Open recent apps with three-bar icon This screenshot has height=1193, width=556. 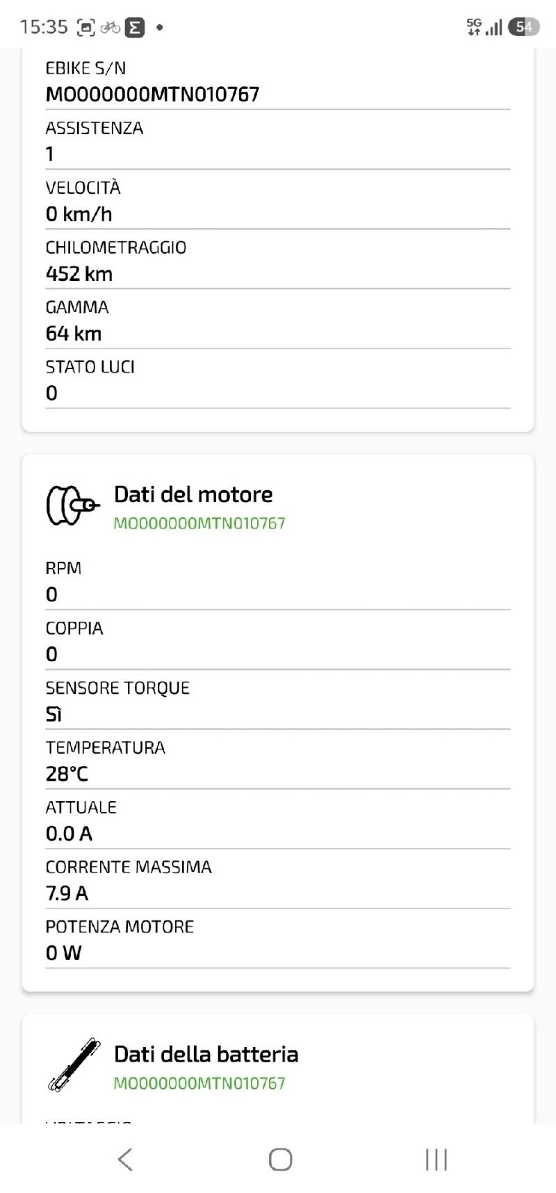[x=436, y=1159]
